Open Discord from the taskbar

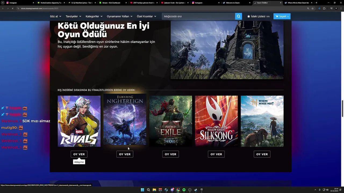pos(172,190)
